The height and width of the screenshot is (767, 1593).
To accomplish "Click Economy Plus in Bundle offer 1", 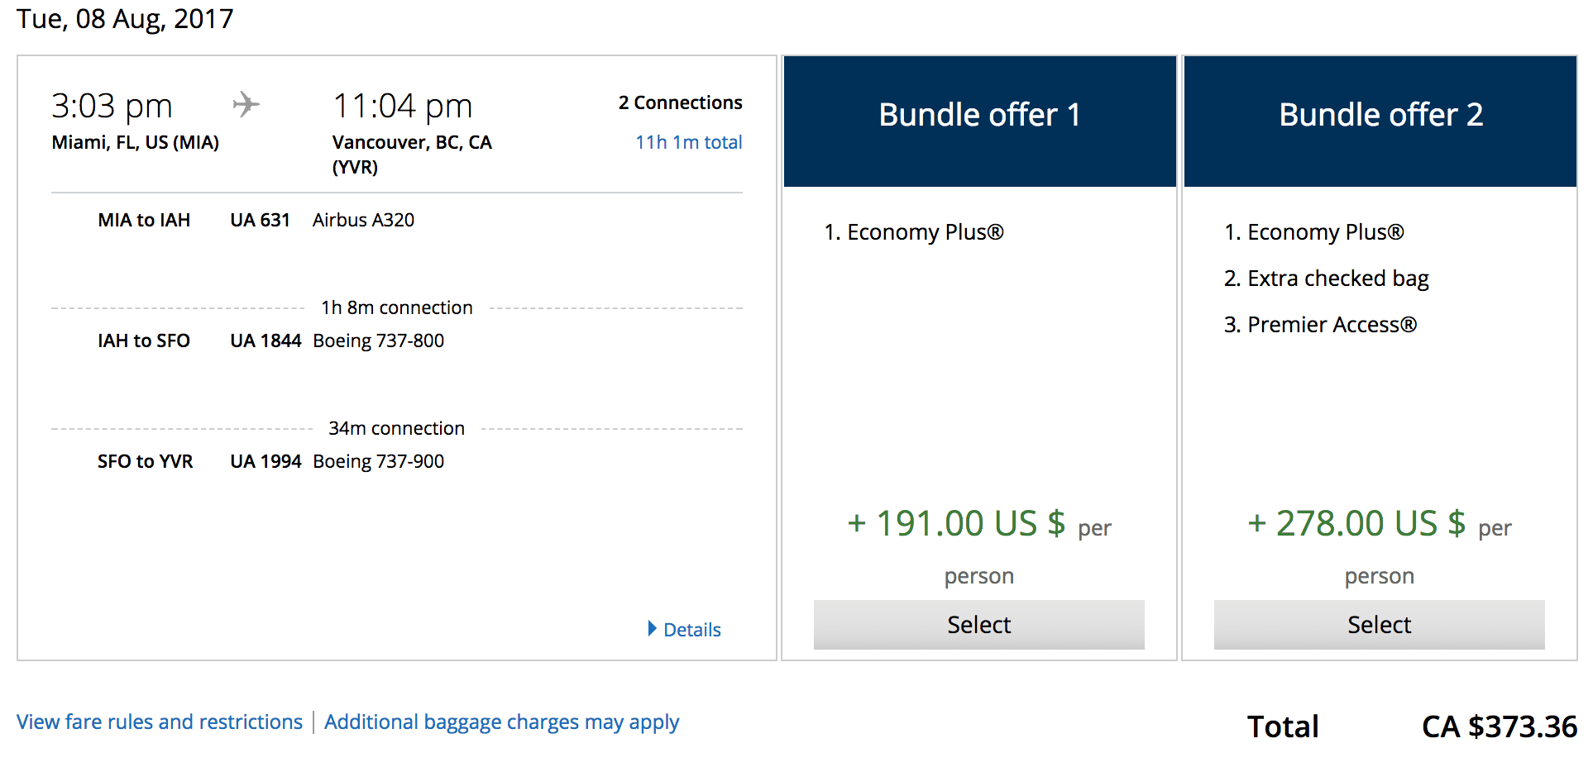I will (x=925, y=232).
